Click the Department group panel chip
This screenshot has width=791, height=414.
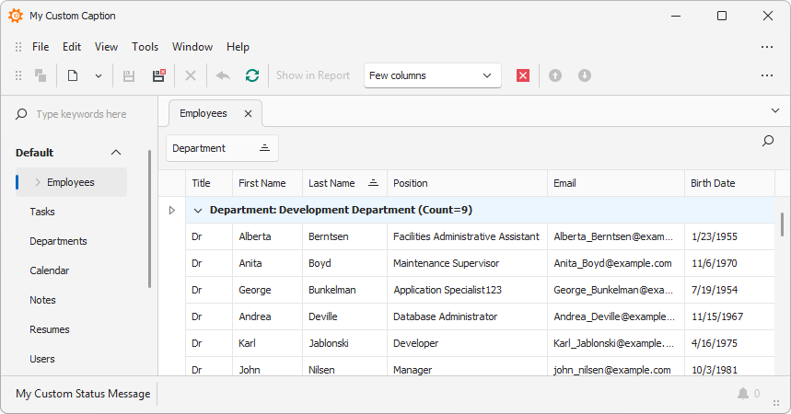pyautogui.click(x=222, y=148)
